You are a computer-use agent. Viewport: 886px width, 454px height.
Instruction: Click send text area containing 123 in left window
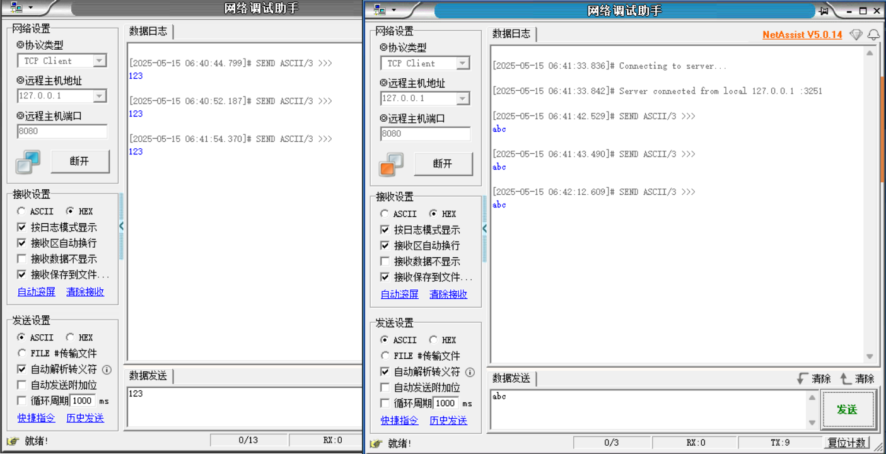pos(245,407)
